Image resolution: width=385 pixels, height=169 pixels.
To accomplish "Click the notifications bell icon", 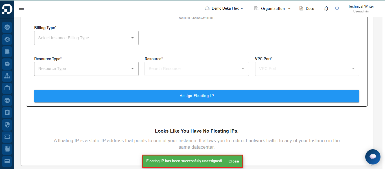I will tap(326, 8).
